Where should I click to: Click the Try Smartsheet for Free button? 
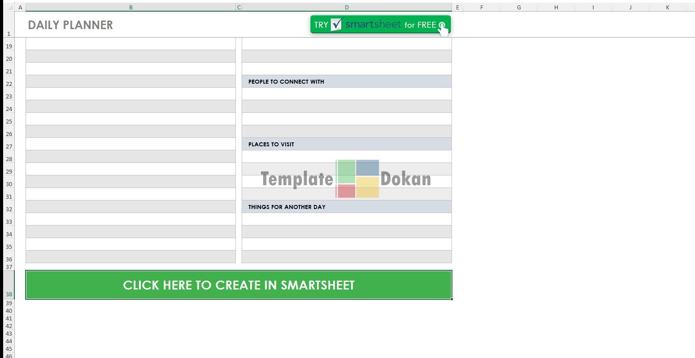click(x=380, y=25)
